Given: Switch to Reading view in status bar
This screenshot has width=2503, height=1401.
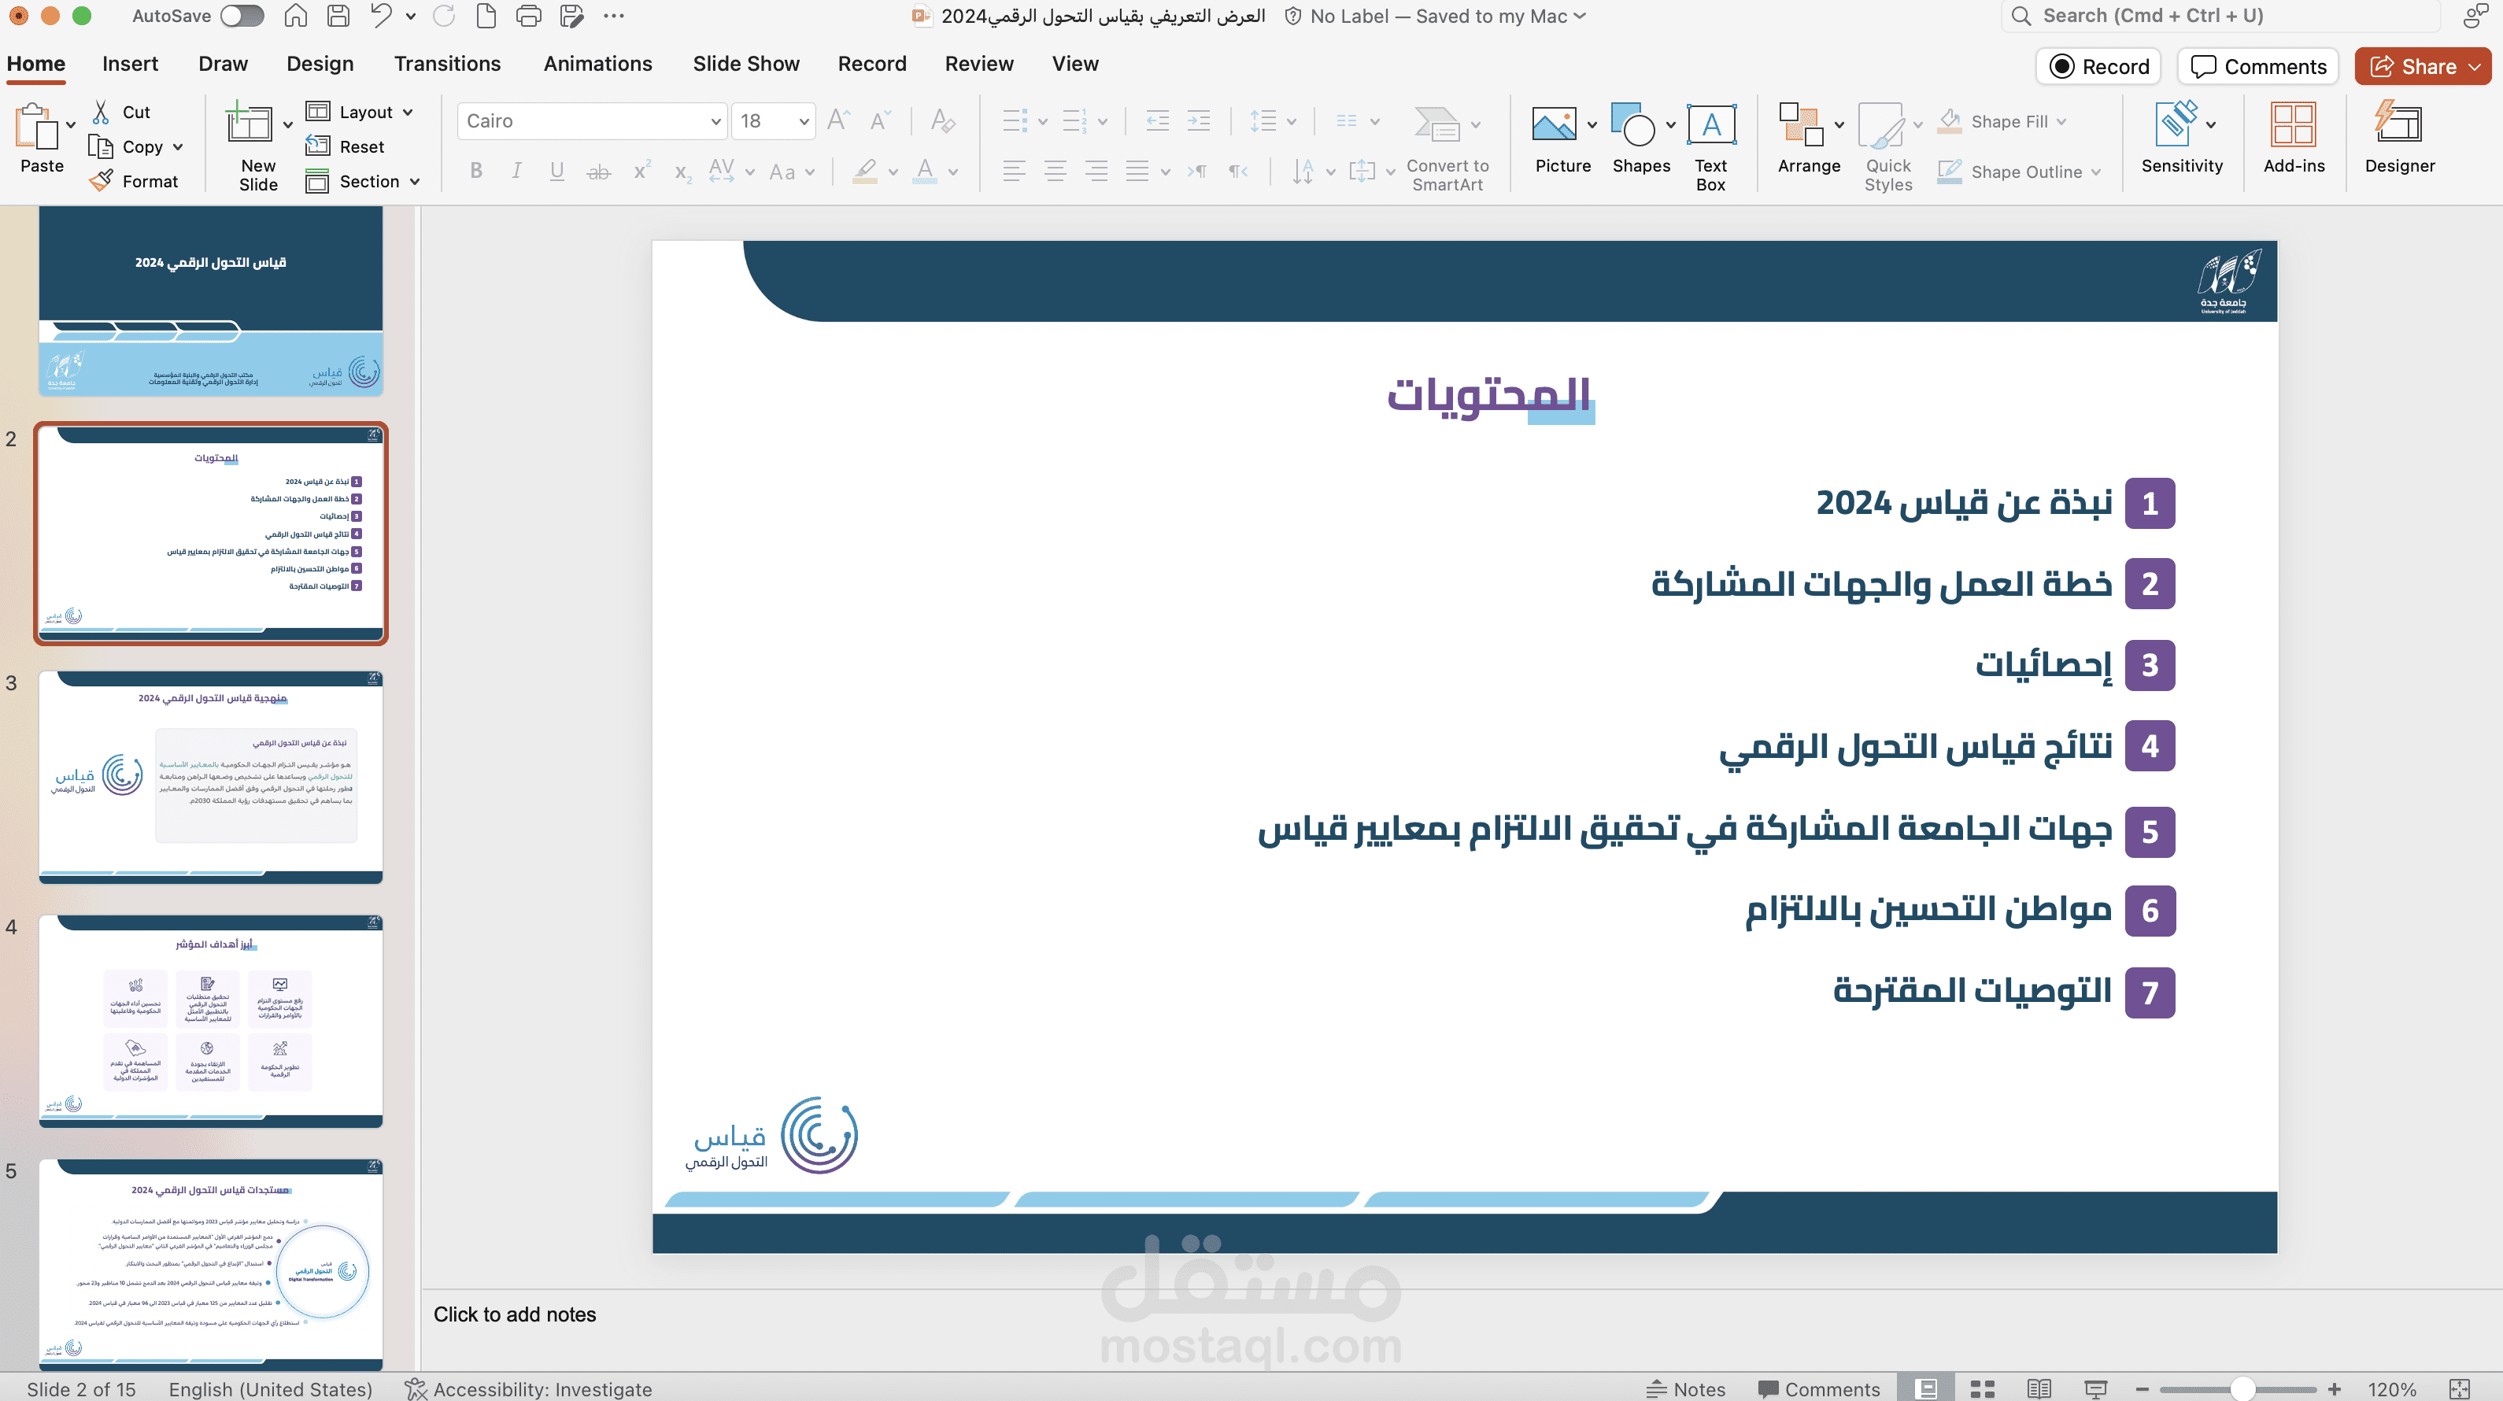Looking at the screenshot, I should 2039,1388.
